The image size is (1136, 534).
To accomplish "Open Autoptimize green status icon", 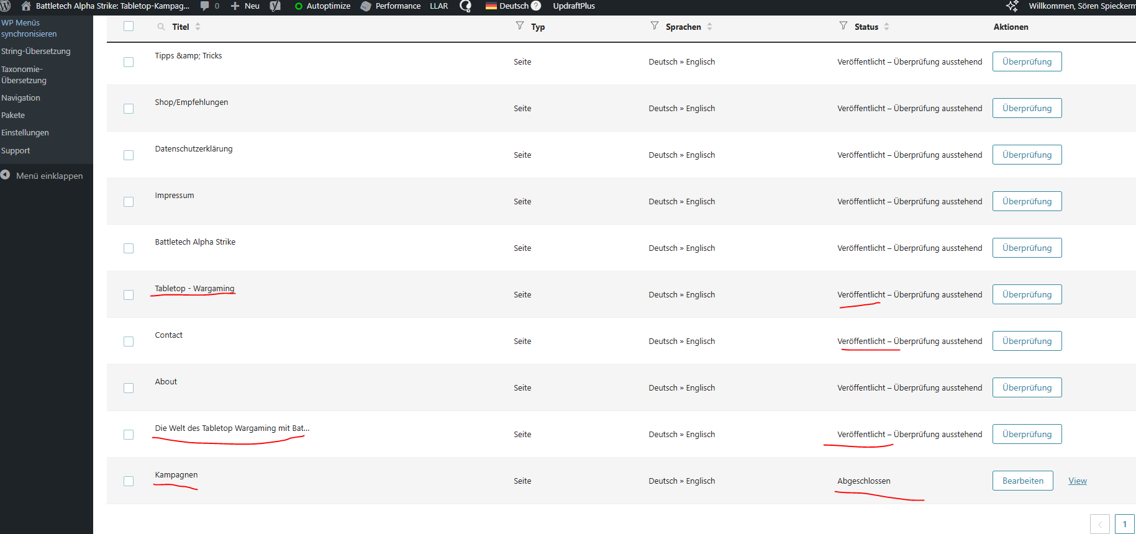I will [299, 6].
